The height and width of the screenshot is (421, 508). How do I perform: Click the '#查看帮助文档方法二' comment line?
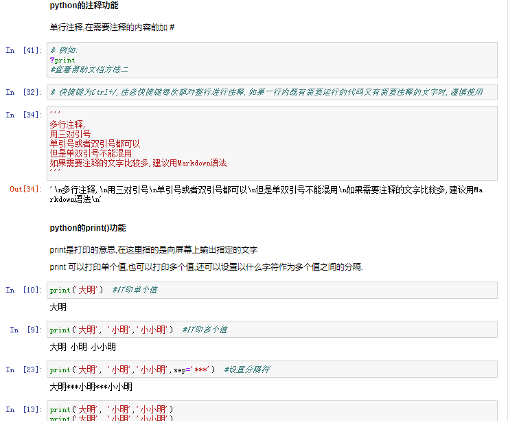point(89,69)
